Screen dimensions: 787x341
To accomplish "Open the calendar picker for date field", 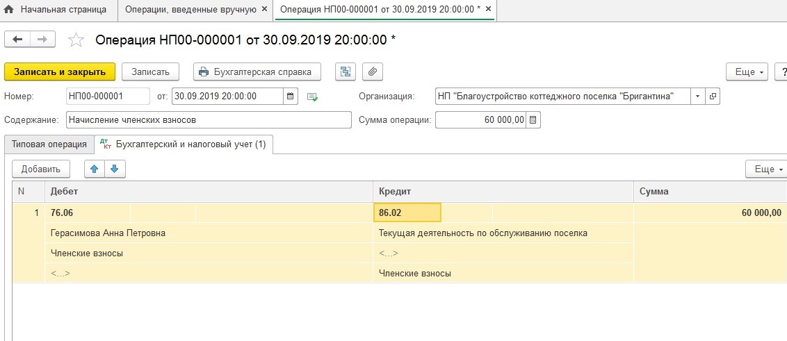I will 291,96.
